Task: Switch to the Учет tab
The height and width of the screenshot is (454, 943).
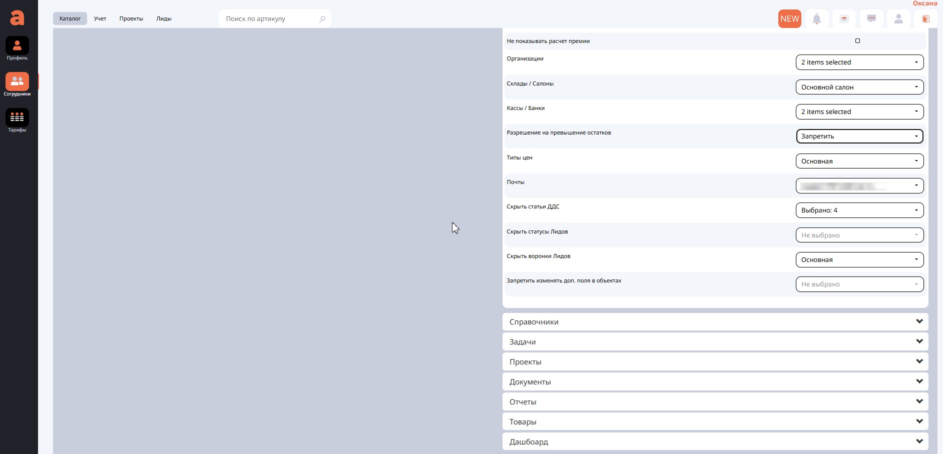Action: [x=100, y=19]
